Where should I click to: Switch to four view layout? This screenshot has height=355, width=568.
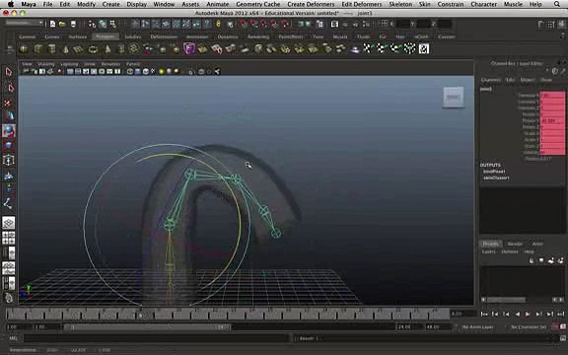tap(9, 239)
